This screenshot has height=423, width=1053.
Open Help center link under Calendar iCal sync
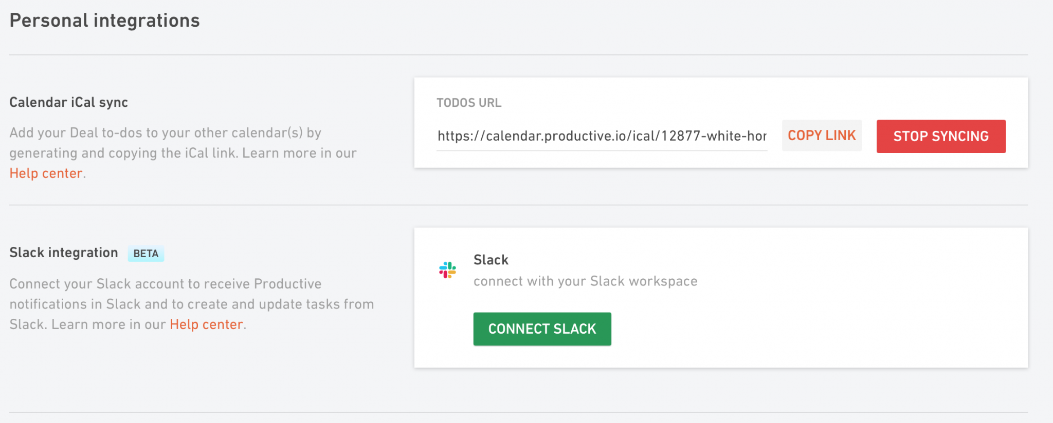click(x=46, y=174)
